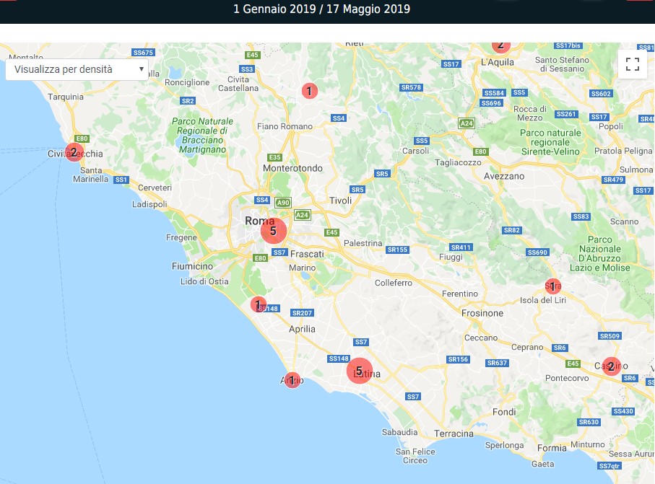Click the SS3 road shield
Viewport: 655px width, 484px height.
247,69
